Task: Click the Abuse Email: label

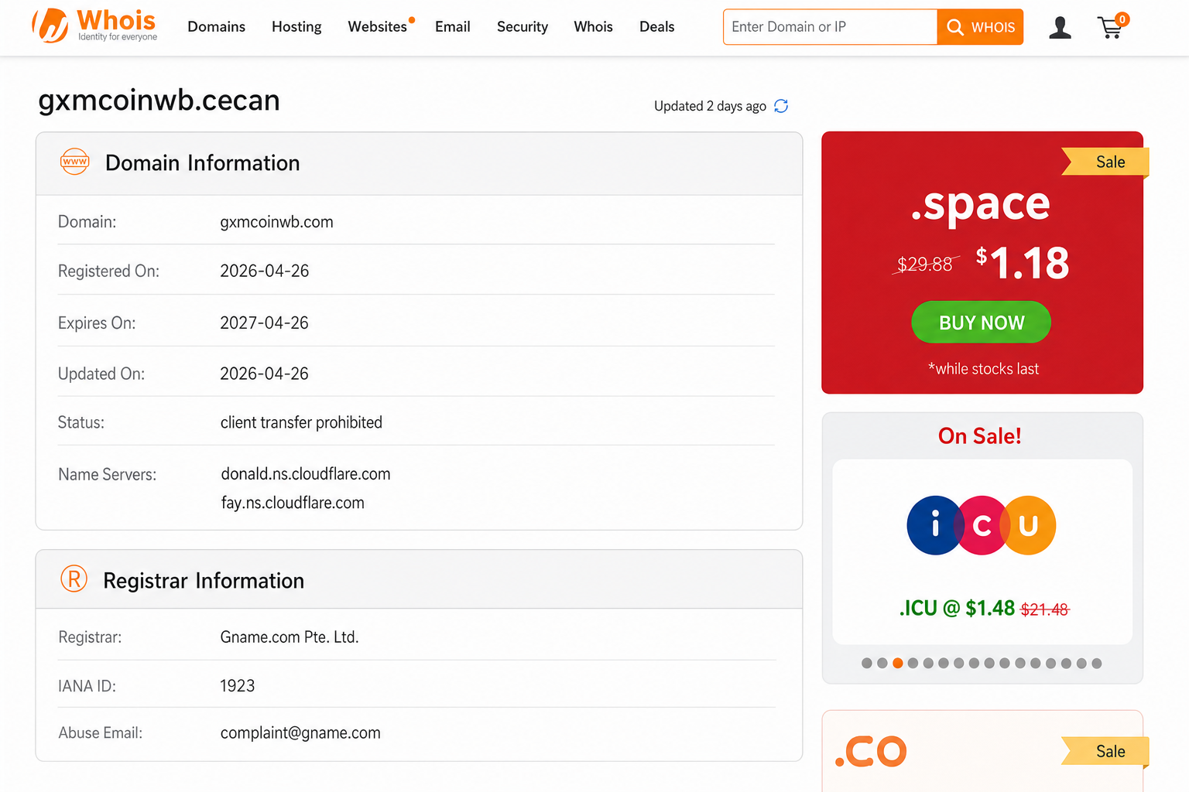Action: 101,732
